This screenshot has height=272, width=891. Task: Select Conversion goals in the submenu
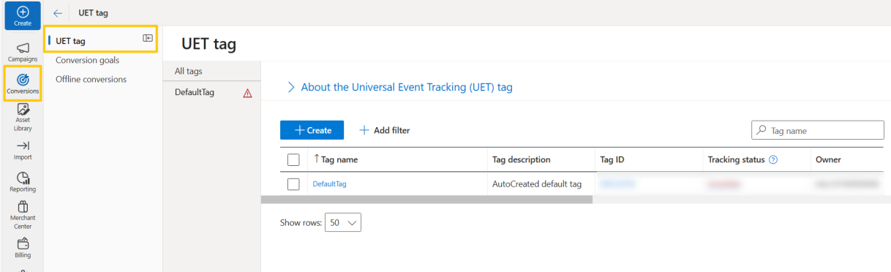click(87, 60)
